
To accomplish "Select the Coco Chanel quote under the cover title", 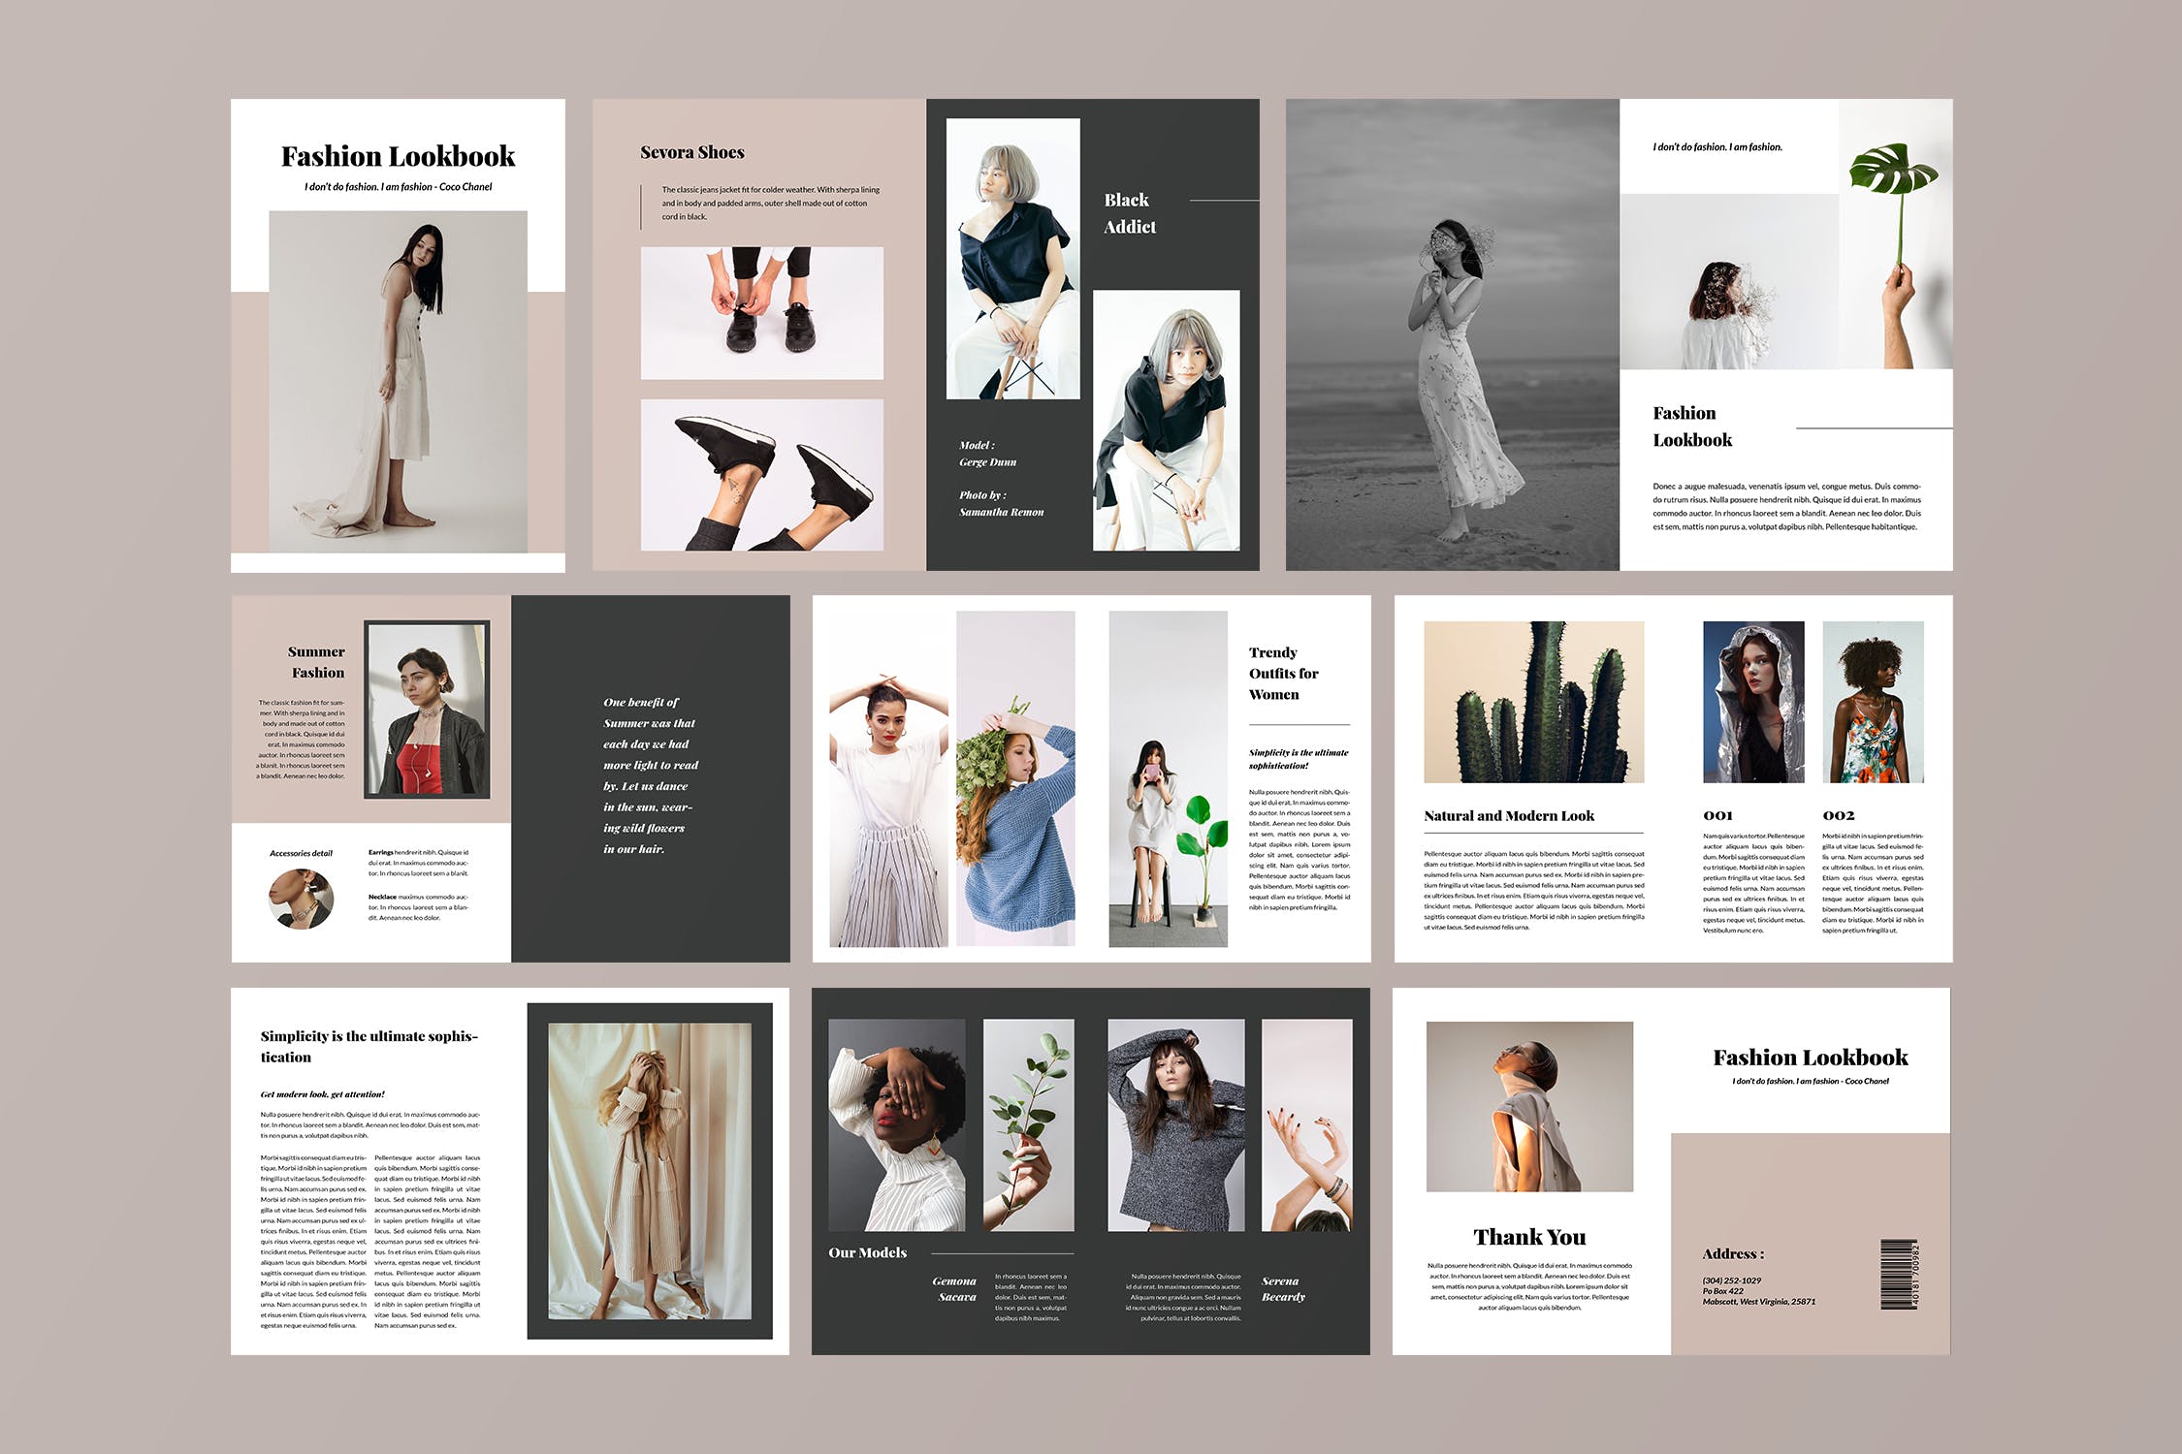I will coord(397,185).
